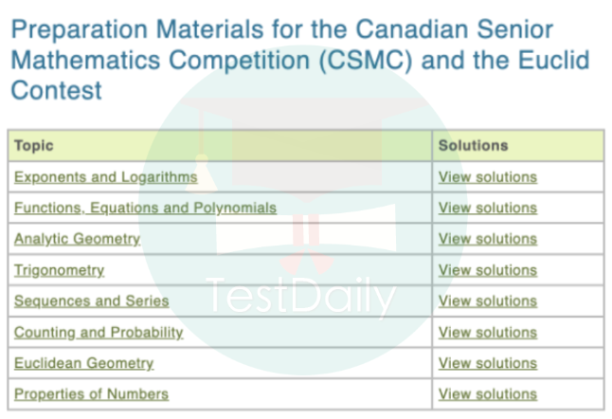Screen dimensions: 612x419
Task: View solutions for Sequences and Series
Action: point(487,301)
